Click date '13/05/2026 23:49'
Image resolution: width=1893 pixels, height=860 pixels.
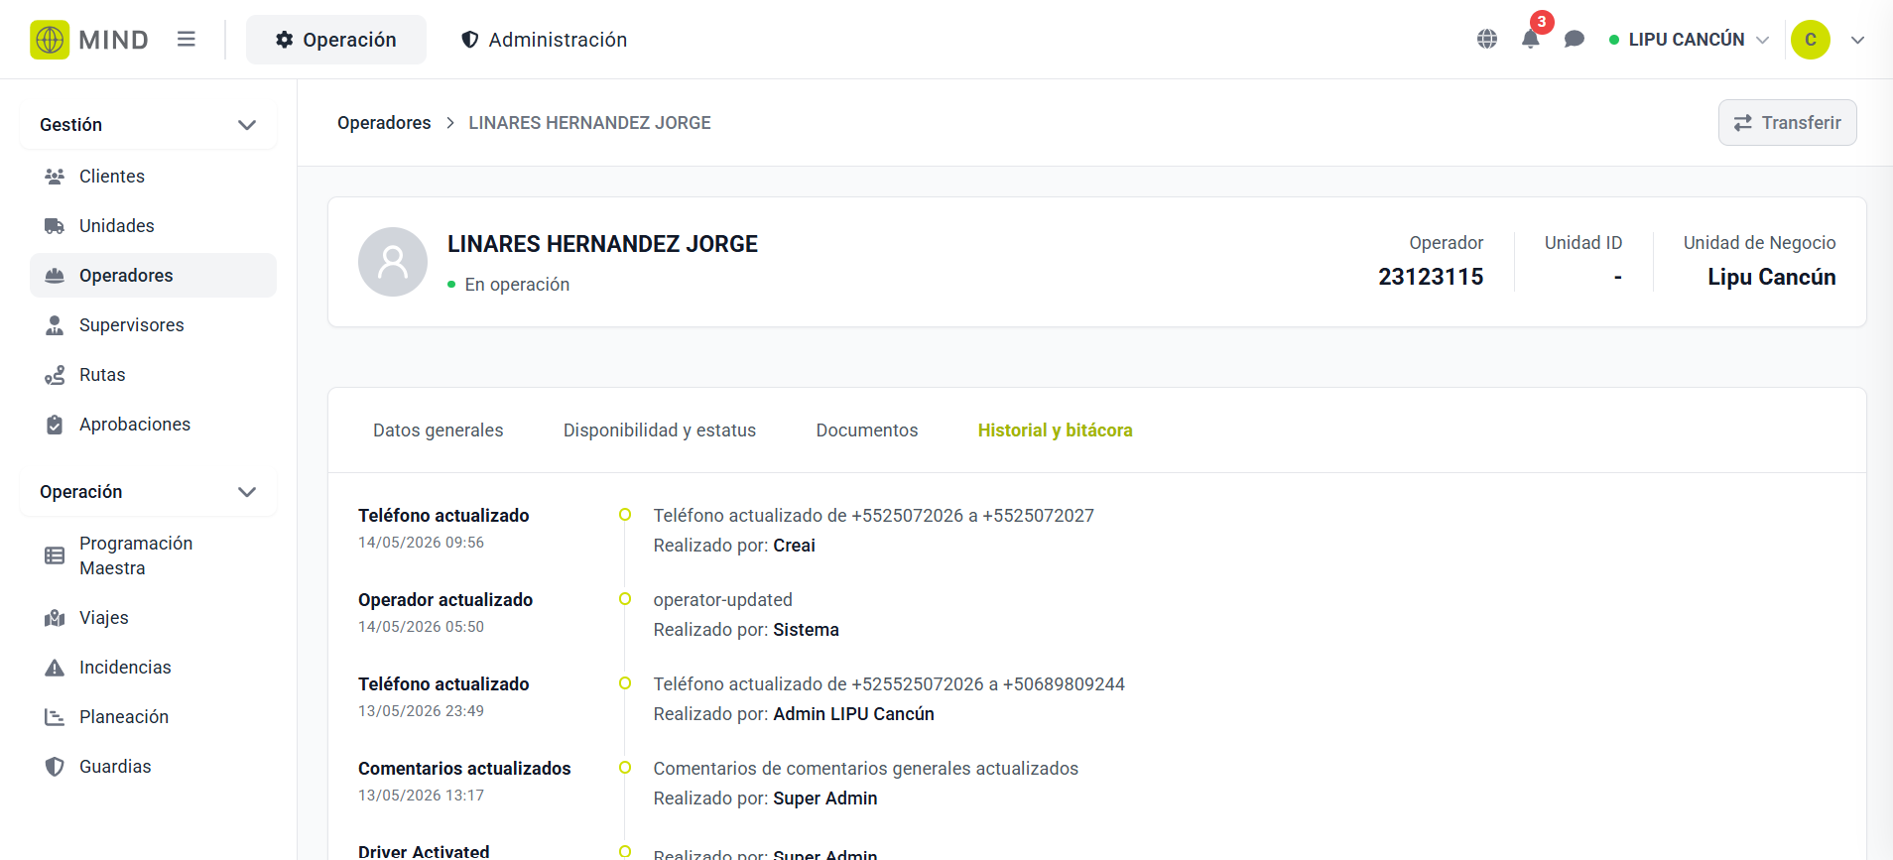click(421, 711)
